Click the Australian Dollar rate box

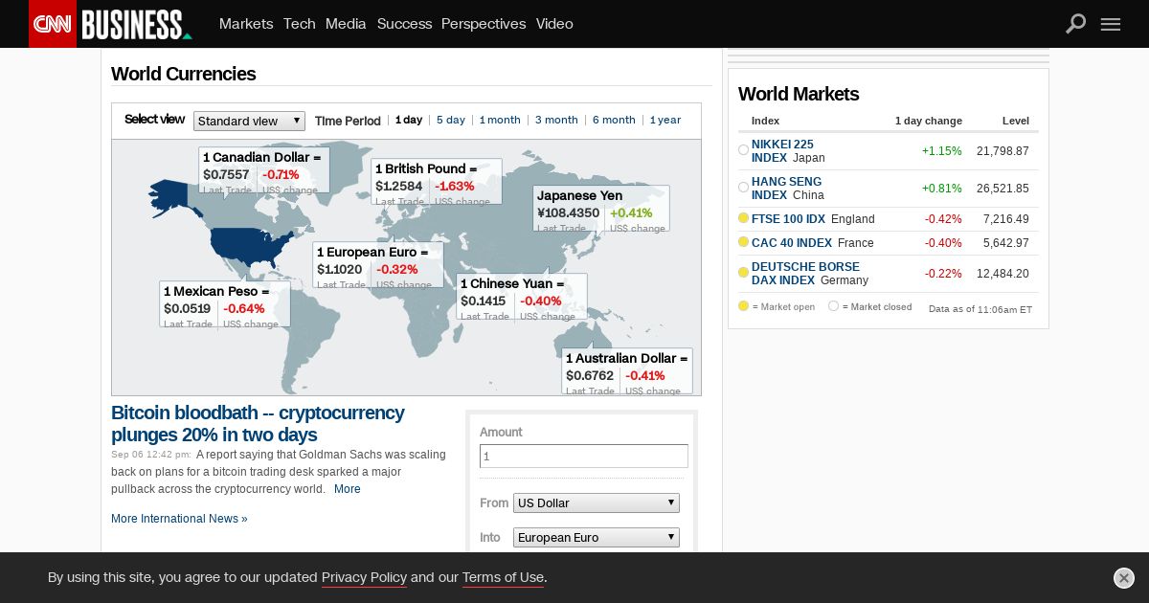tap(627, 371)
